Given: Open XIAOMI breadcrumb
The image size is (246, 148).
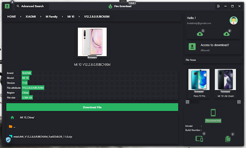Looking at the screenshot, I should 31,16.
